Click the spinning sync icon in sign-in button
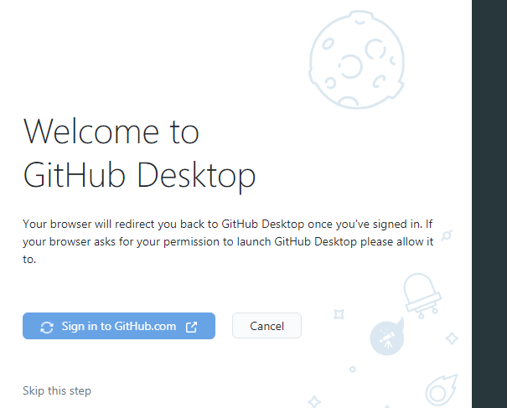Viewport: 507px width, 408px height. pyautogui.click(x=47, y=328)
